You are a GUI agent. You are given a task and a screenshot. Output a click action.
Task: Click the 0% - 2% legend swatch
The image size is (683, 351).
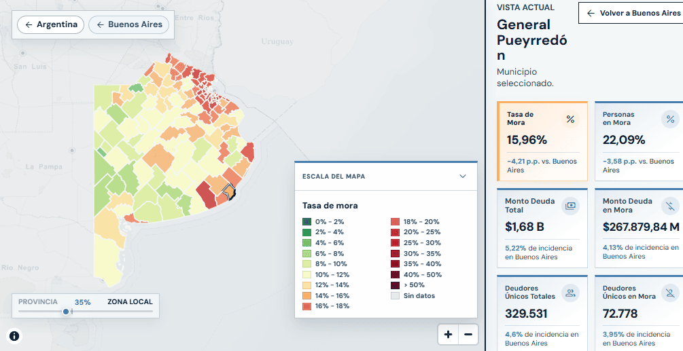coord(307,222)
